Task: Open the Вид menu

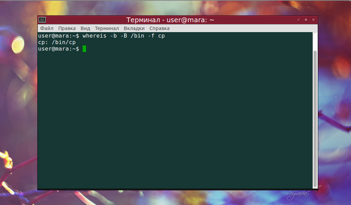Action: click(x=85, y=28)
